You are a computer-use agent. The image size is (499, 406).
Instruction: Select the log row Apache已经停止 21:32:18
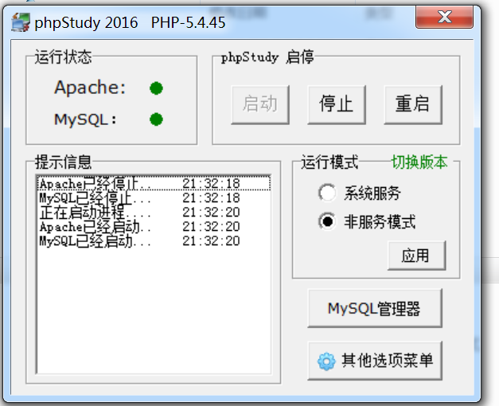pyautogui.click(x=154, y=183)
